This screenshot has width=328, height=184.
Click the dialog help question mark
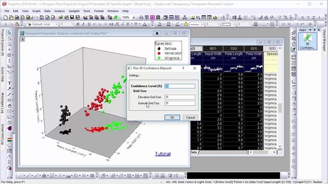click(x=183, y=68)
